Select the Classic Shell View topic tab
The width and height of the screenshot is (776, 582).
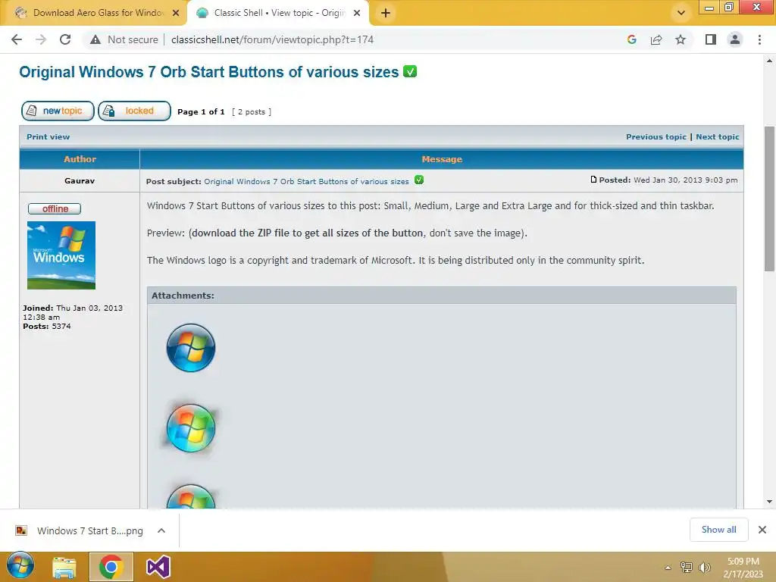[277, 13]
